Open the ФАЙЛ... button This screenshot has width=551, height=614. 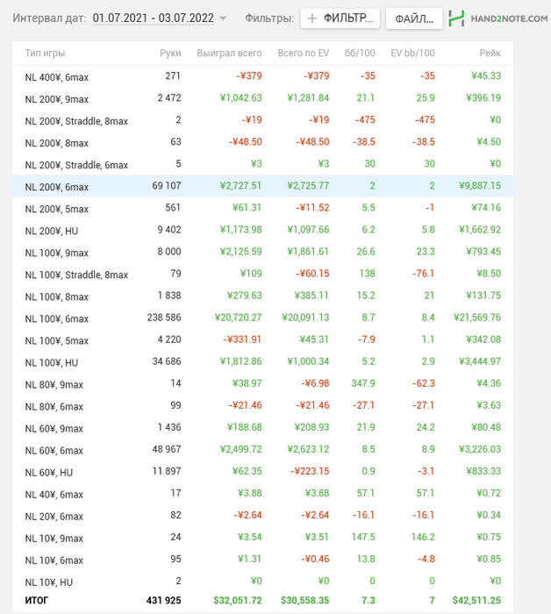[x=414, y=18]
